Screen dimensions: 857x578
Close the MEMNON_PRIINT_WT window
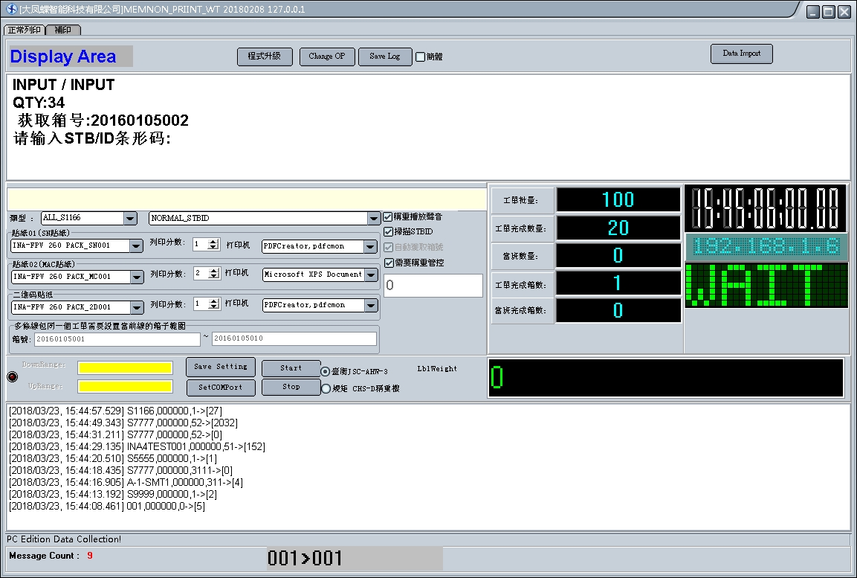pyautogui.click(x=844, y=11)
